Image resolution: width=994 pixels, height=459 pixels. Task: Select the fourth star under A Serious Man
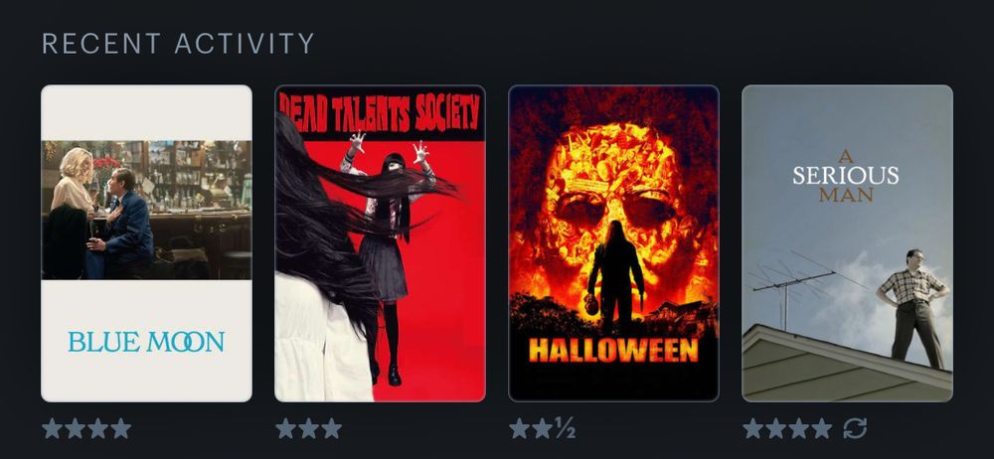[x=821, y=428]
